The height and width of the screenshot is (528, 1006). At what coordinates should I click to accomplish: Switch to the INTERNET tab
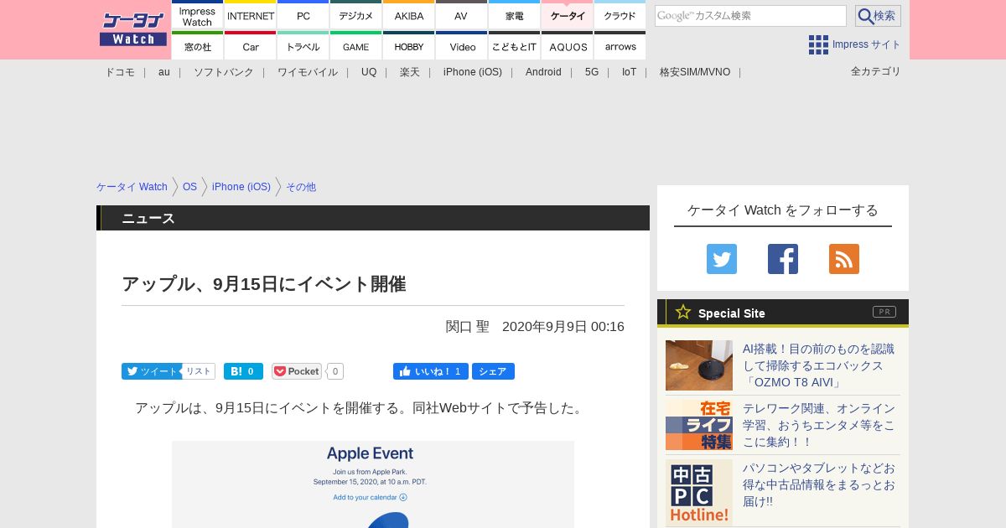[x=251, y=15]
